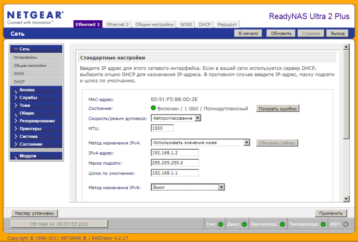Click the IPv4-адрес input field
Image resolution: width=358 pixels, height=242 pixels.
(175, 153)
